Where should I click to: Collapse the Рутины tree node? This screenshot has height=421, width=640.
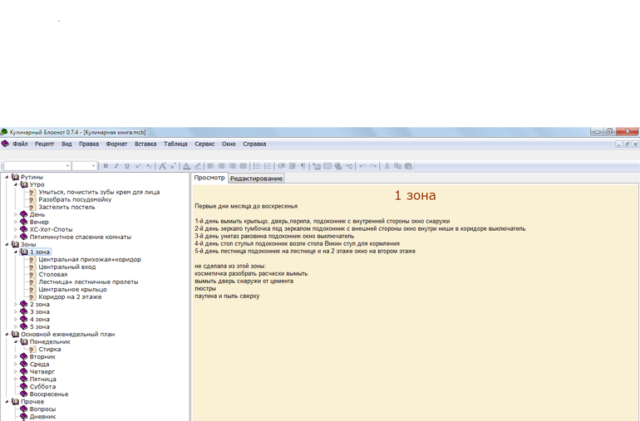[7, 177]
